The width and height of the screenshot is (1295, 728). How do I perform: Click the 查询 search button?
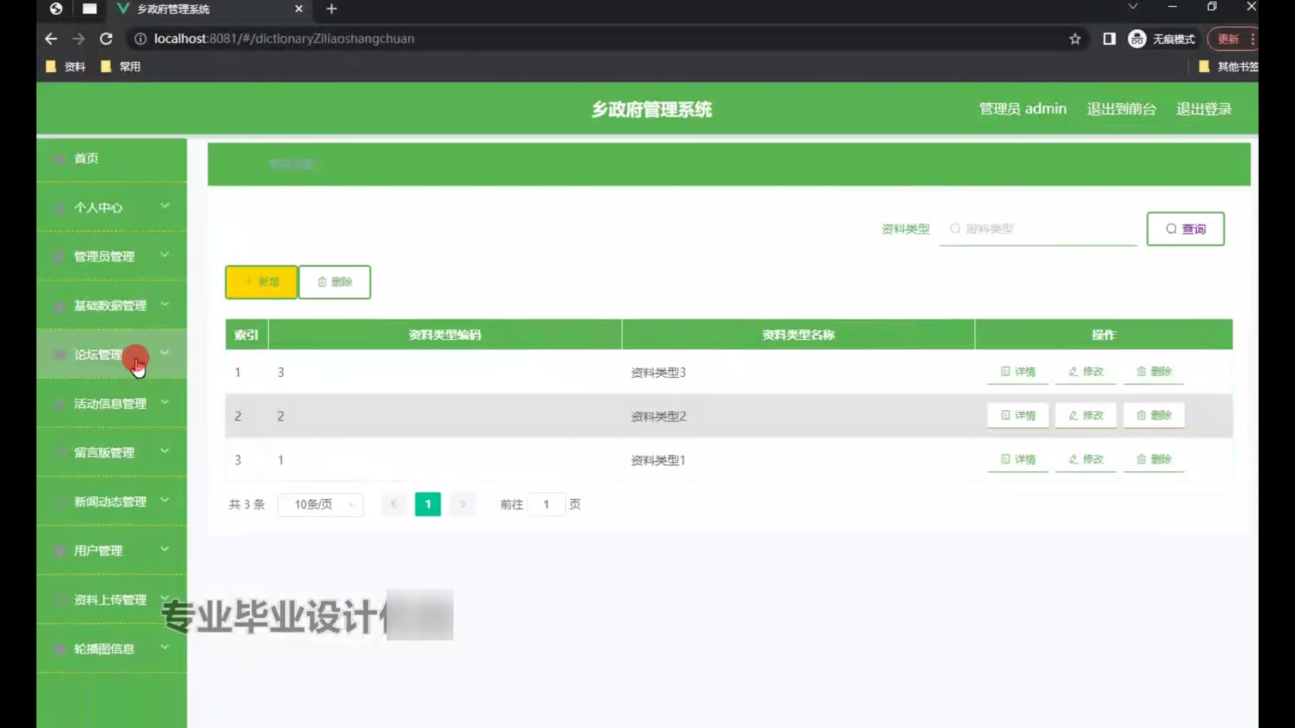[1185, 229]
